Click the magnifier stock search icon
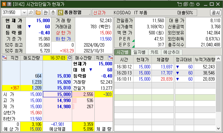The width and height of the screenshot is (223, 133). (31, 13)
